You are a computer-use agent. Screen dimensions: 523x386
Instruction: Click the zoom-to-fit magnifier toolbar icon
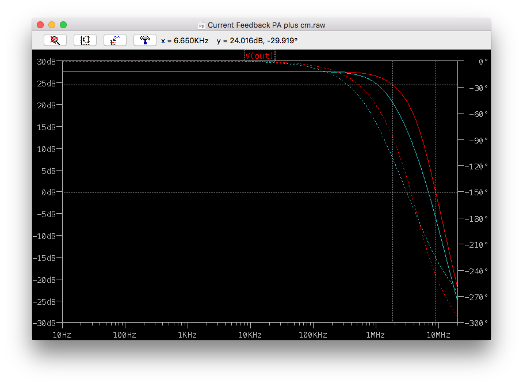click(x=55, y=40)
